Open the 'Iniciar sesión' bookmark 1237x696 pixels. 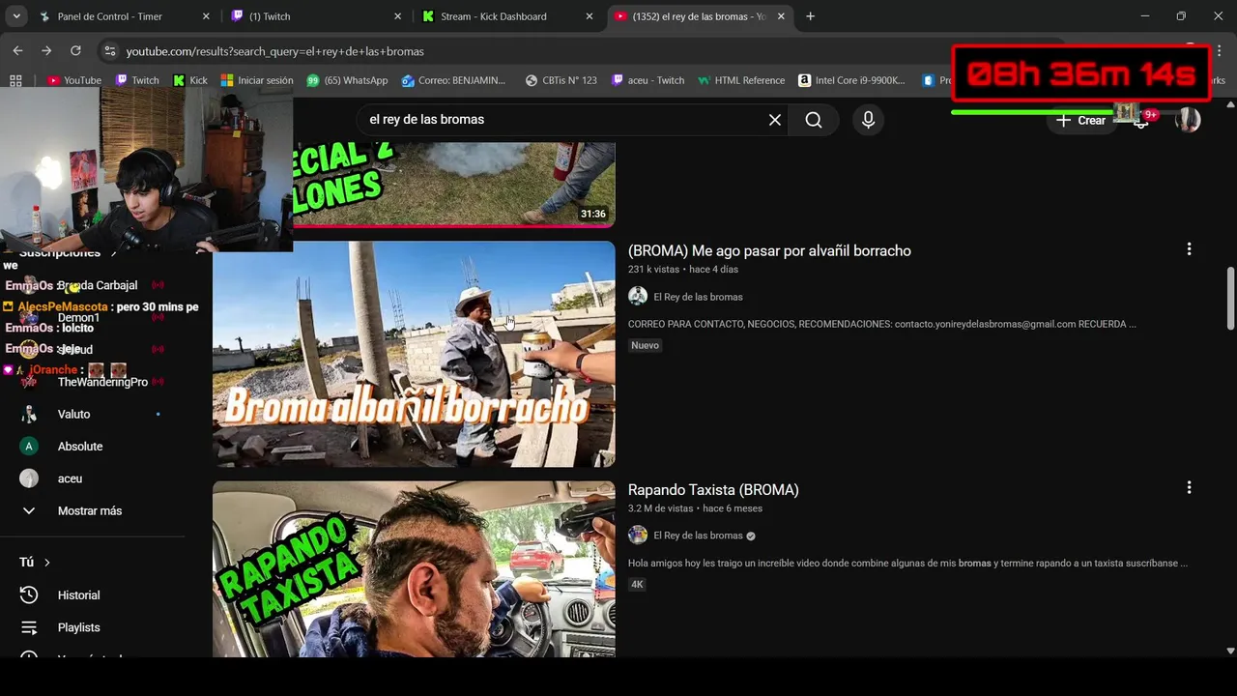(x=257, y=80)
